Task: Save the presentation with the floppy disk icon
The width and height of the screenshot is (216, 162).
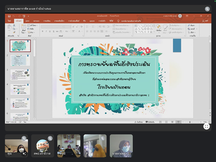Action: 9,16
